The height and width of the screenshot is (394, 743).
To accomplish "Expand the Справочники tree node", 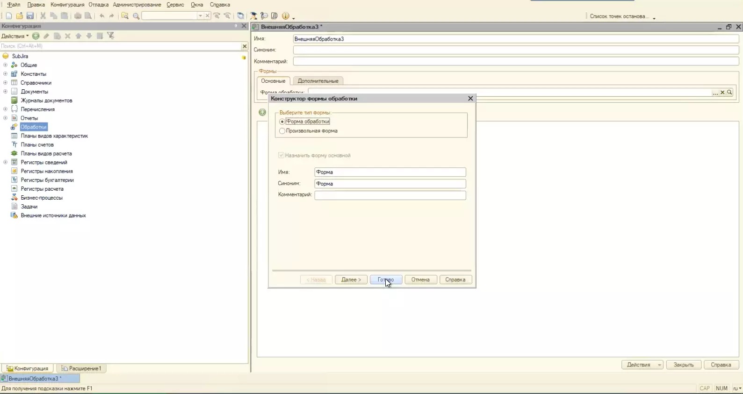I will (x=5, y=83).
